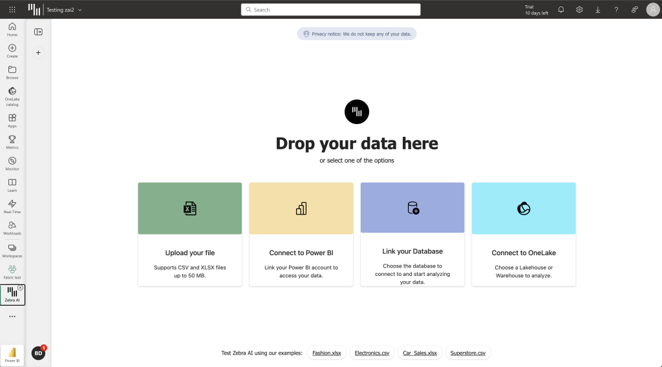
Task: Click the Power BI experience switcher
Action: [12, 355]
